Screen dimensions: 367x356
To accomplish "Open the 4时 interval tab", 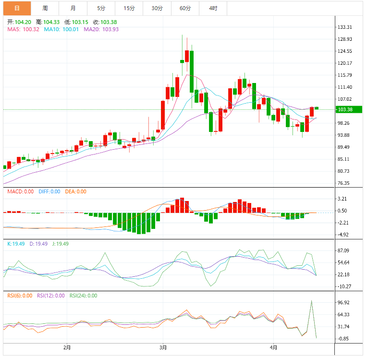I will 213,8.
